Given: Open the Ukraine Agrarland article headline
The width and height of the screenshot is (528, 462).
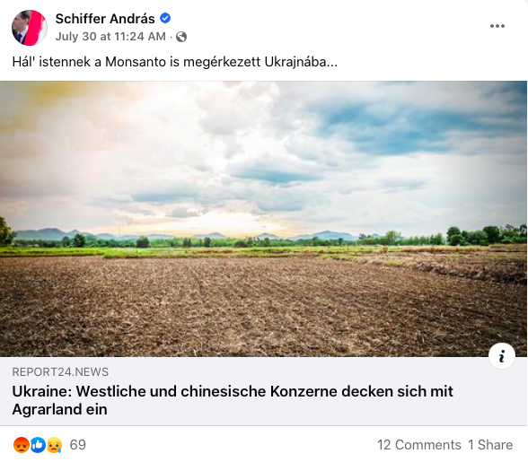Looking at the screenshot, I should 233,400.
